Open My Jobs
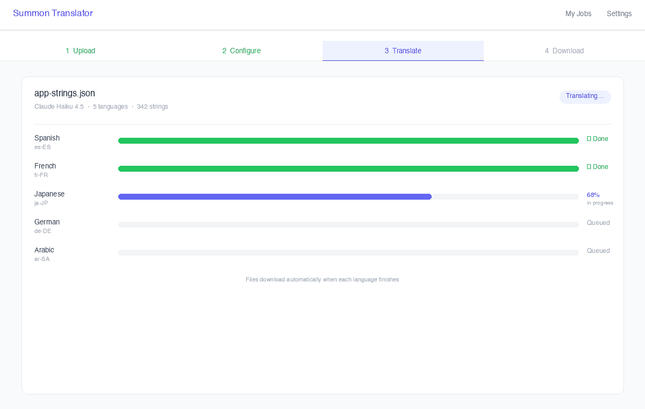Image resolution: width=645 pixels, height=409 pixels. [x=578, y=13]
